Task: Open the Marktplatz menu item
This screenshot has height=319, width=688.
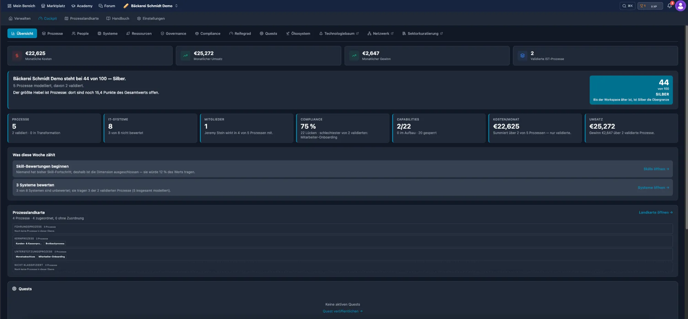Action: [x=53, y=6]
